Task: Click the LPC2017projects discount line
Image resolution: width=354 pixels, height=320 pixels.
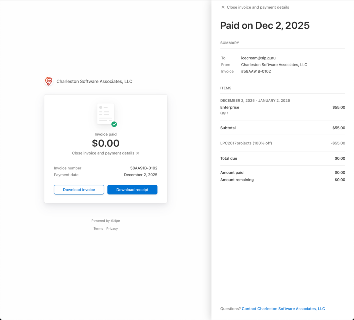Action: [x=246, y=143]
